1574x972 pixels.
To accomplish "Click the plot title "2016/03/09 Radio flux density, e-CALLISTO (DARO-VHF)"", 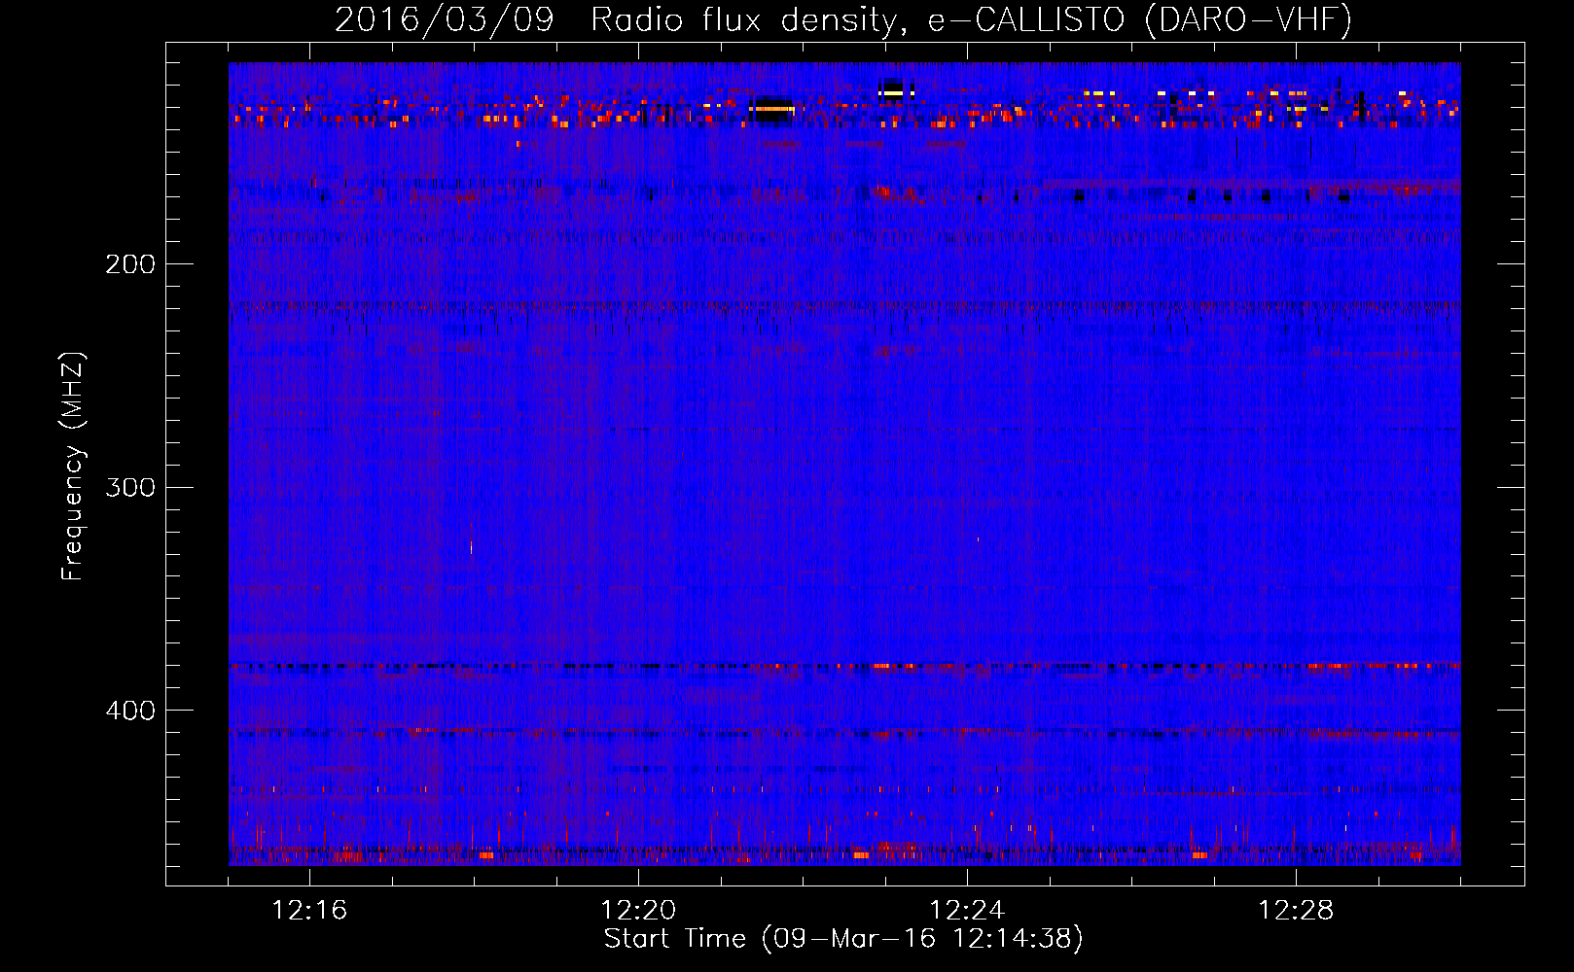I will (x=843, y=19).
